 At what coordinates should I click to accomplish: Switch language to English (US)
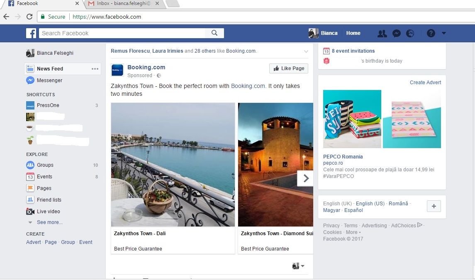point(370,204)
